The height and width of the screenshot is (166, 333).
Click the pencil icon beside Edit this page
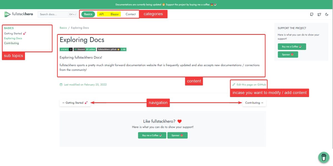[234, 85]
